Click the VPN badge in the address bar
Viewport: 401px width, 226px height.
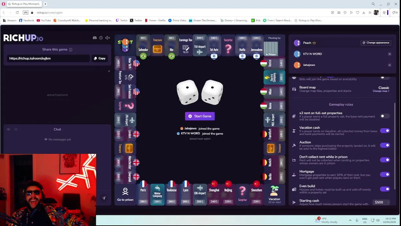[26, 13]
